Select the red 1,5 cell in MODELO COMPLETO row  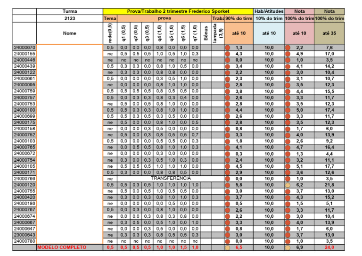point(183,248)
